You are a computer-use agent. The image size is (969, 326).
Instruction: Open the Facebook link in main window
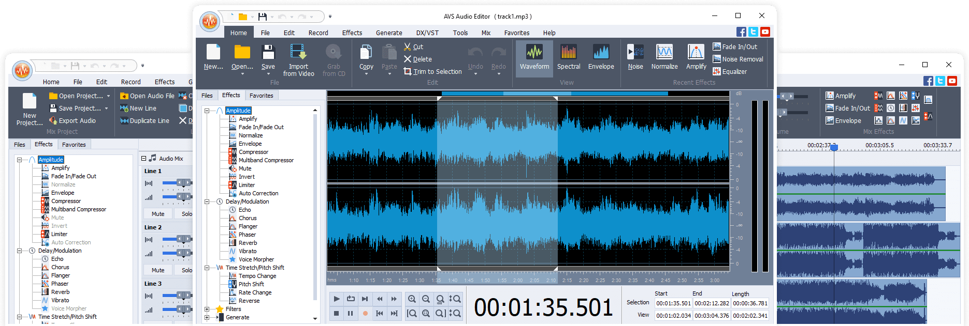[x=741, y=32]
